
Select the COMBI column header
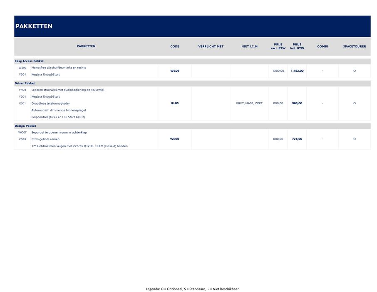click(x=322, y=46)
